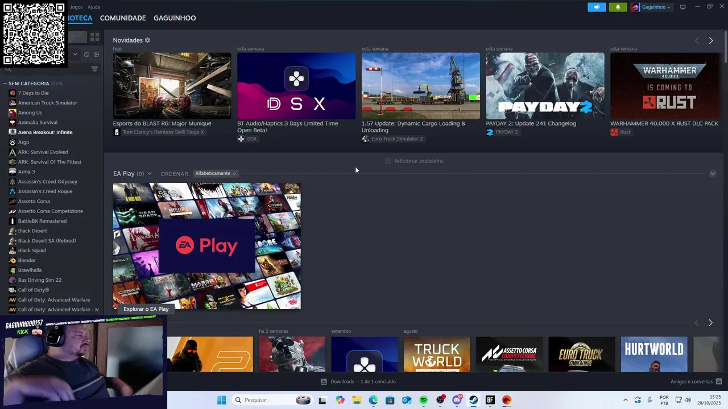Open Downloads status bar

pos(358,382)
